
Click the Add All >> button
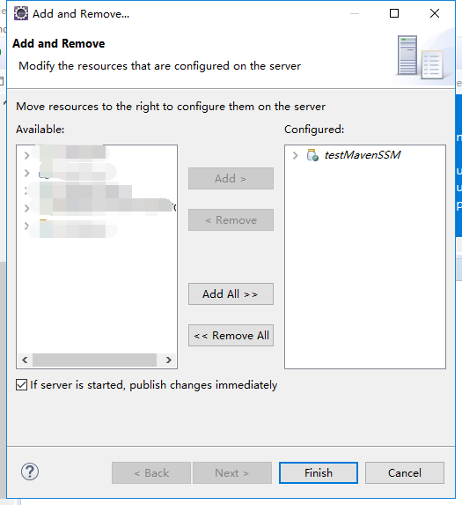tap(231, 293)
